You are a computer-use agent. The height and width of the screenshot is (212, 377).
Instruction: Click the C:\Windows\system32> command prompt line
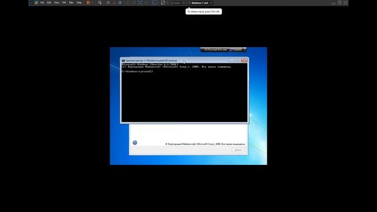tap(137, 71)
